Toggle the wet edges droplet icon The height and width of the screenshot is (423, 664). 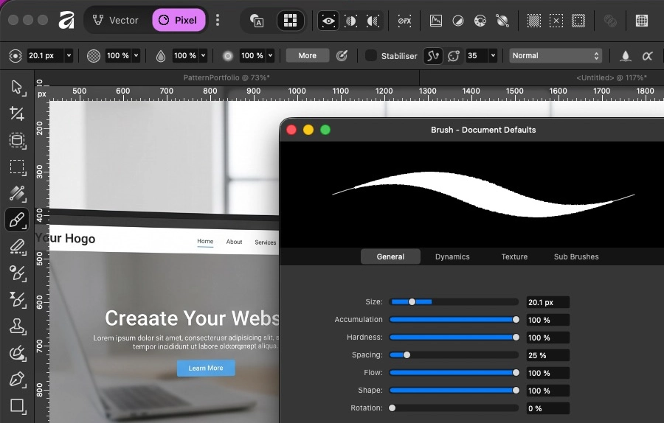(626, 56)
